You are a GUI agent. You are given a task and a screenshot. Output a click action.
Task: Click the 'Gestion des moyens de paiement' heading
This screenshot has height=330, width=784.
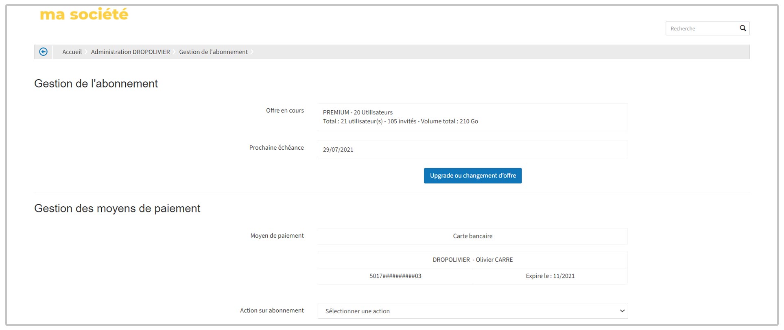(117, 208)
